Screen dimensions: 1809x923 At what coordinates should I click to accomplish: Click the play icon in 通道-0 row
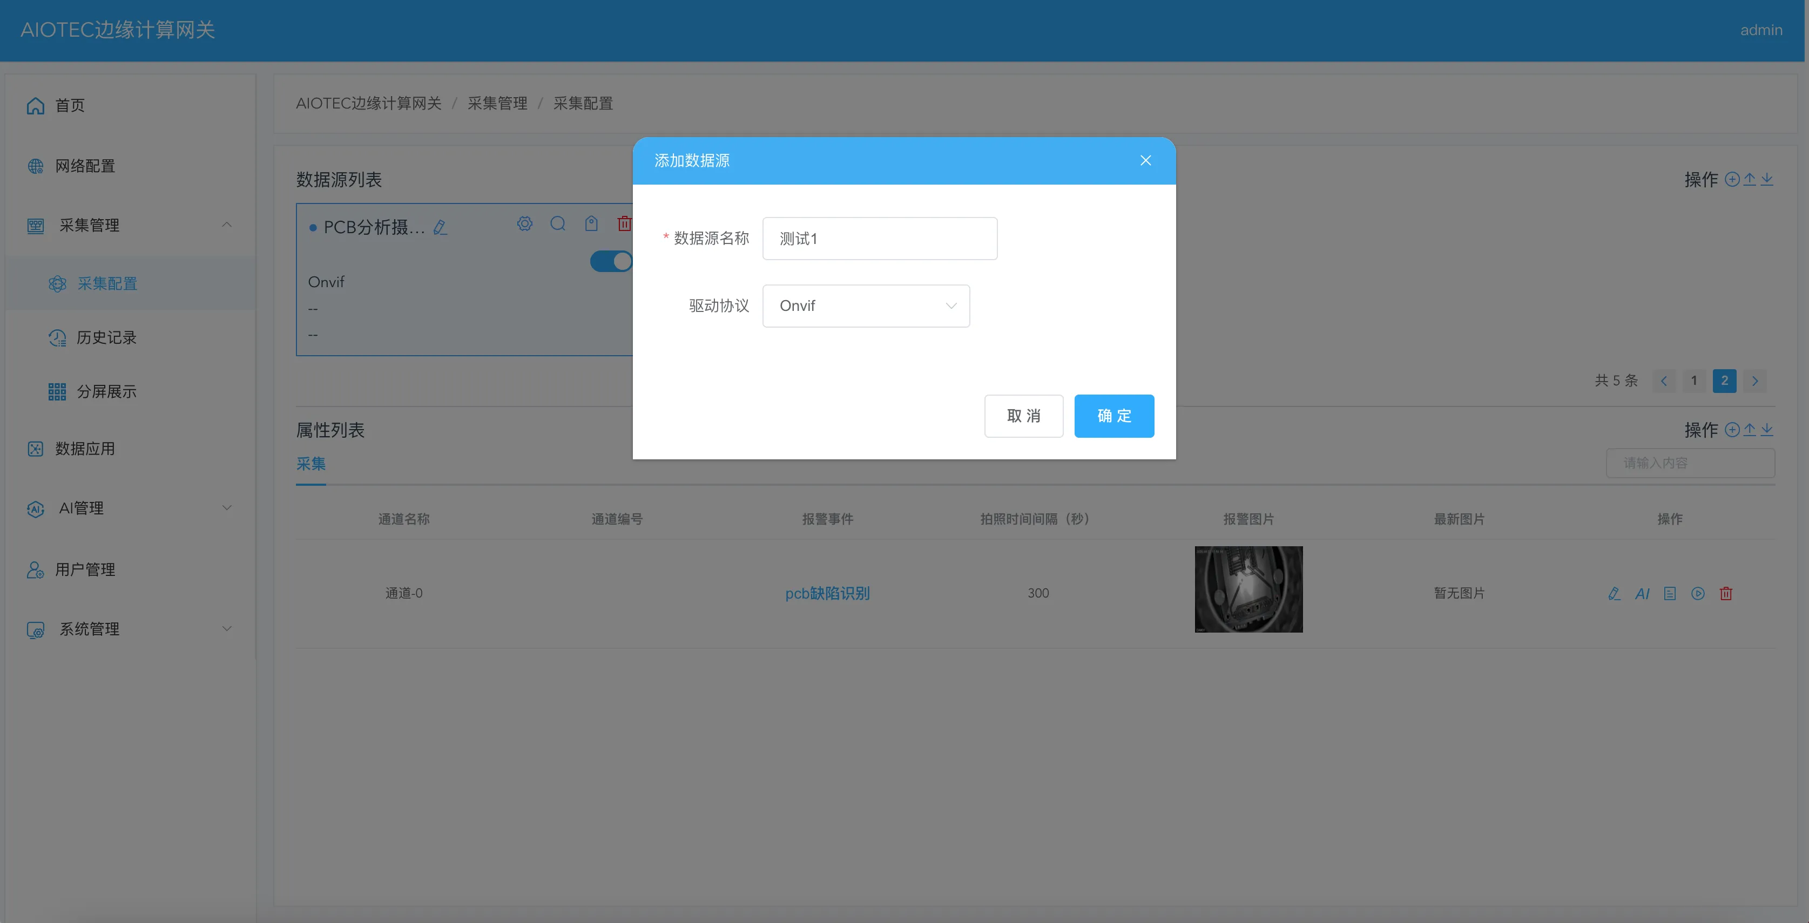1697,594
